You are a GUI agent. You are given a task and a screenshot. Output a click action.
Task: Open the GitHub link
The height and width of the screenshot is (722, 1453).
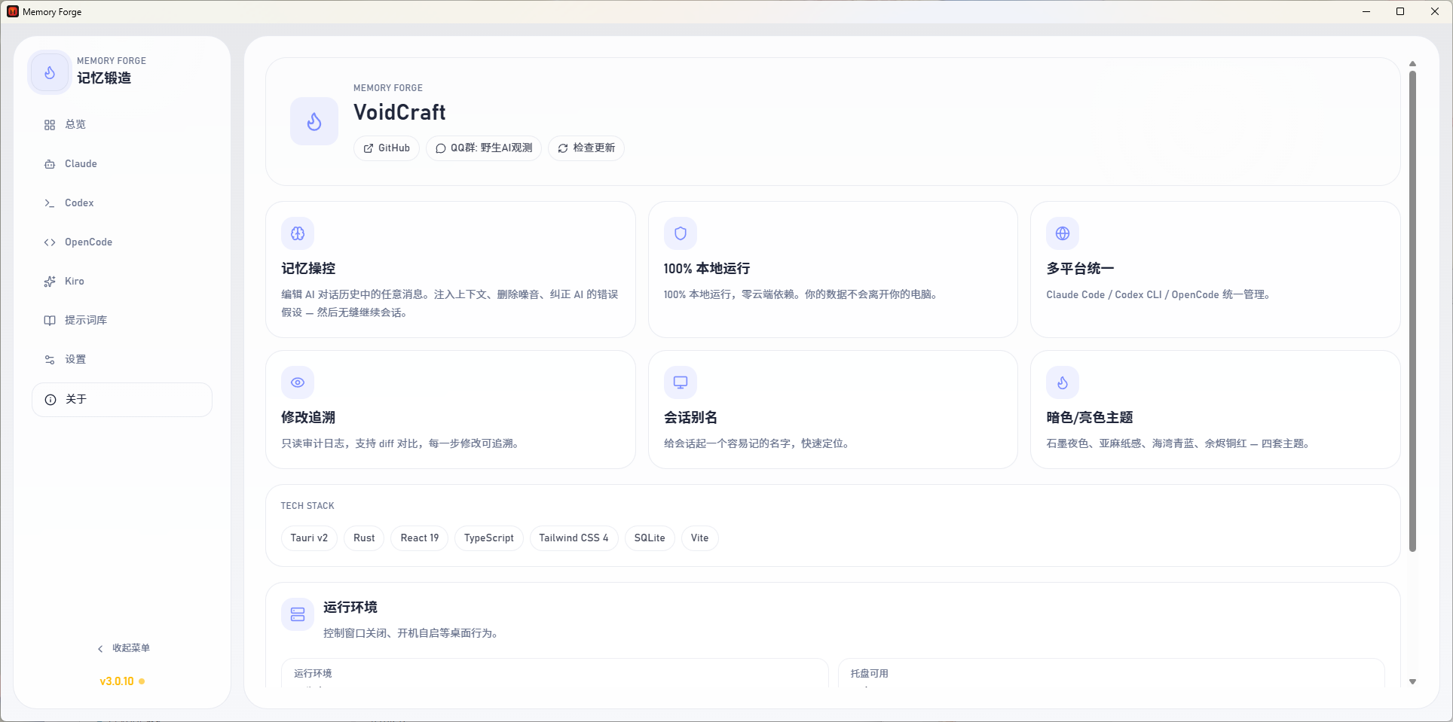tap(386, 148)
